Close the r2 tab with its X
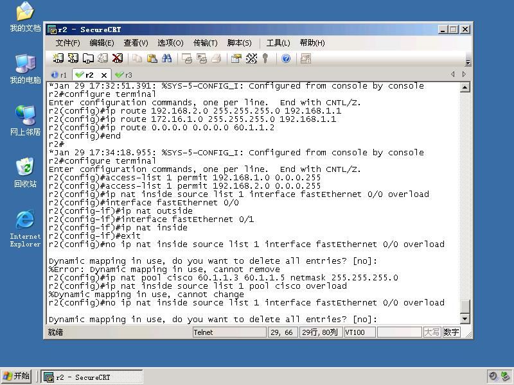This screenshot has height=385, width=514. pyautogui.click(x=104, y=75)
